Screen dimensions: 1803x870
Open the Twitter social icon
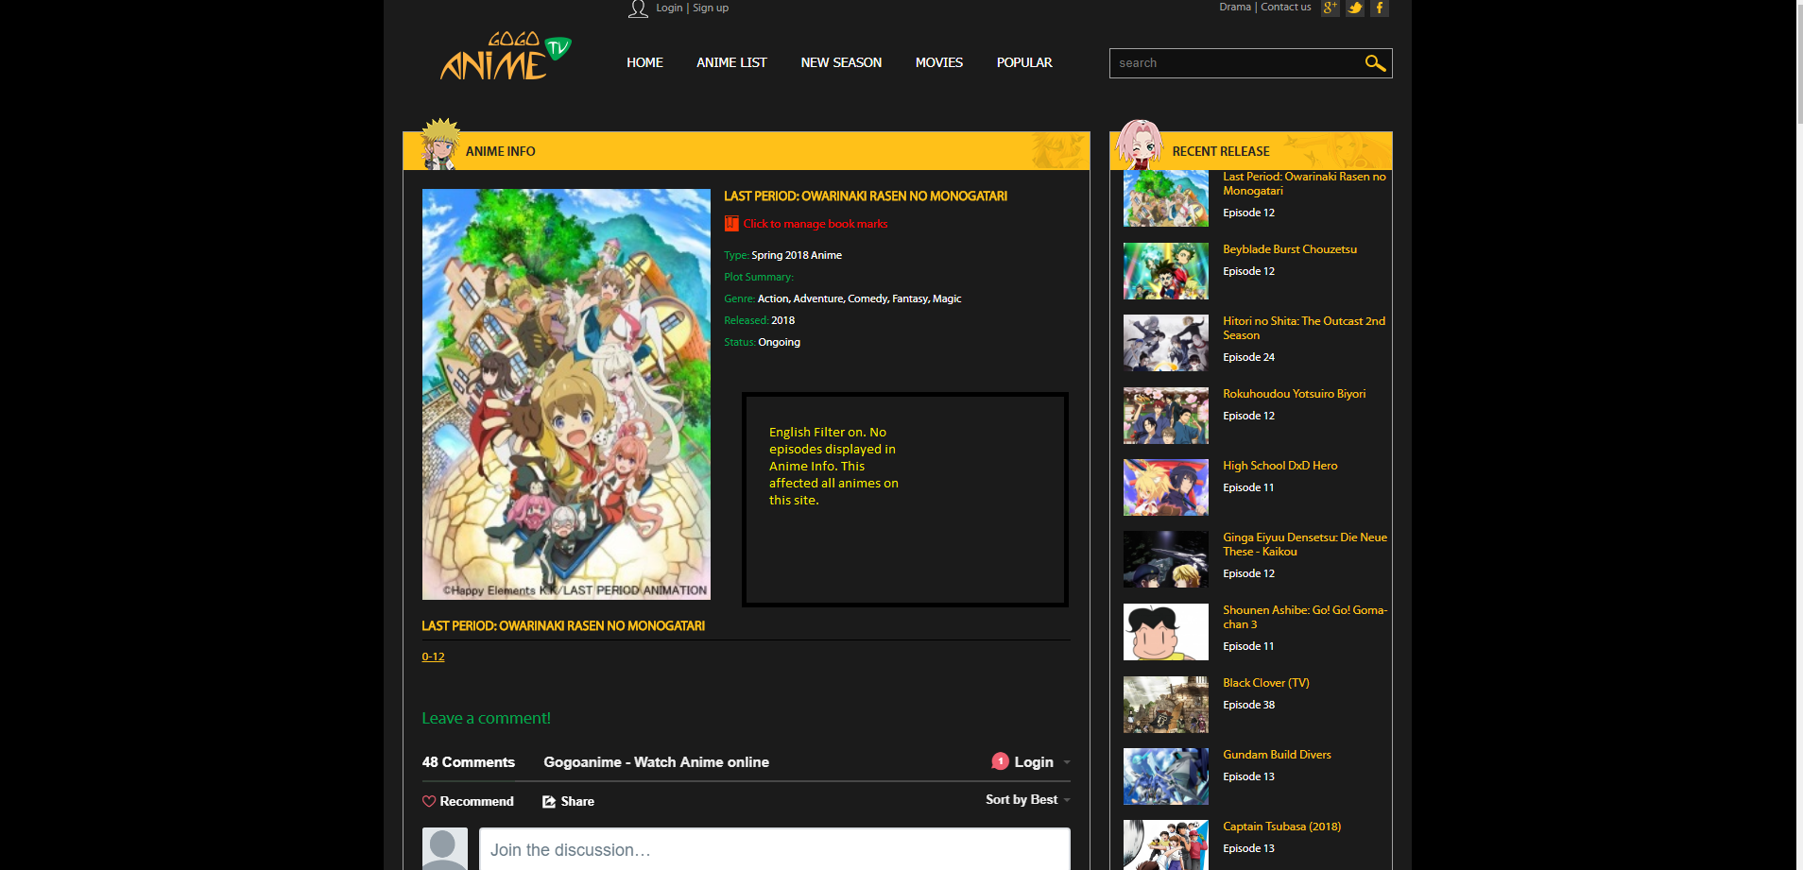pyautogui.click(x=1355, y=8)
